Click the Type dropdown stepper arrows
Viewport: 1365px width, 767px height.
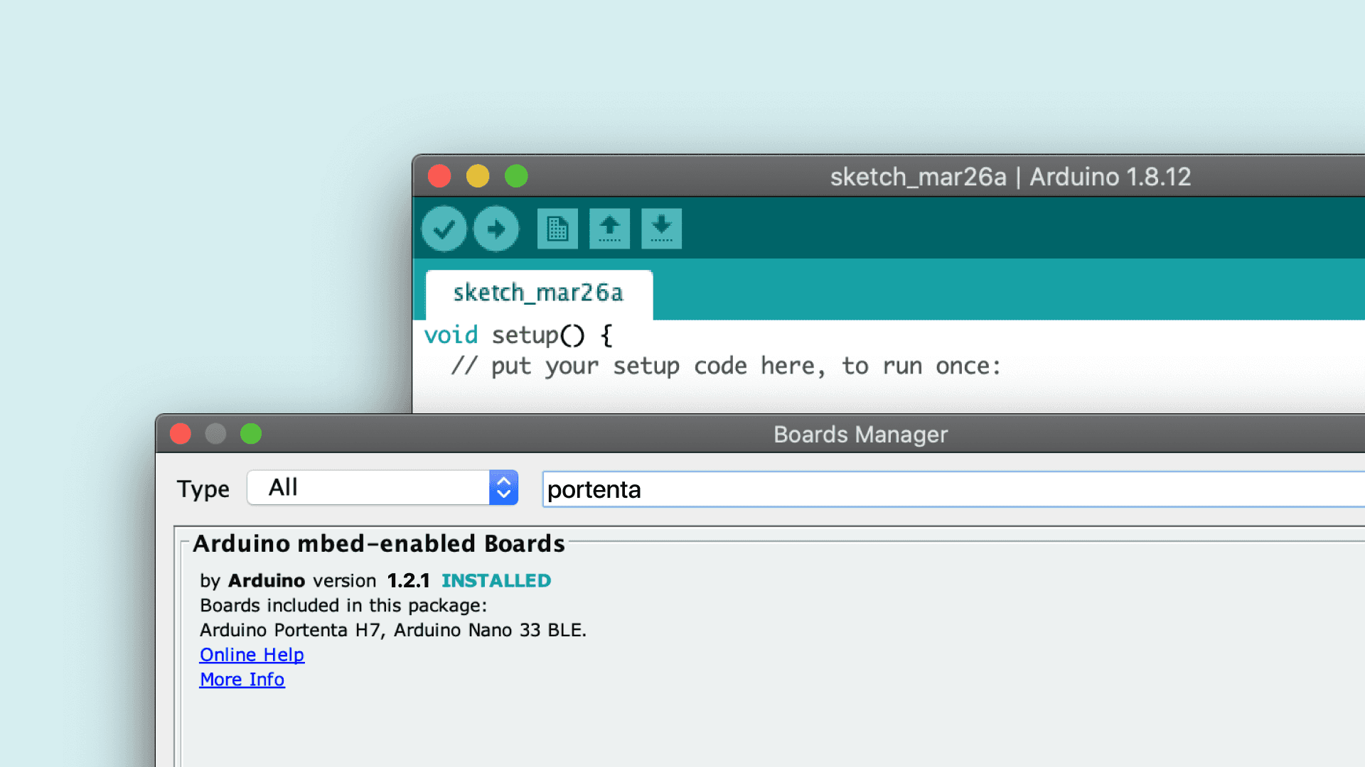(503, 488)
